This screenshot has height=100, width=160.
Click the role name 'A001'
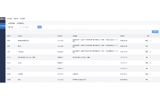[19, 80]
